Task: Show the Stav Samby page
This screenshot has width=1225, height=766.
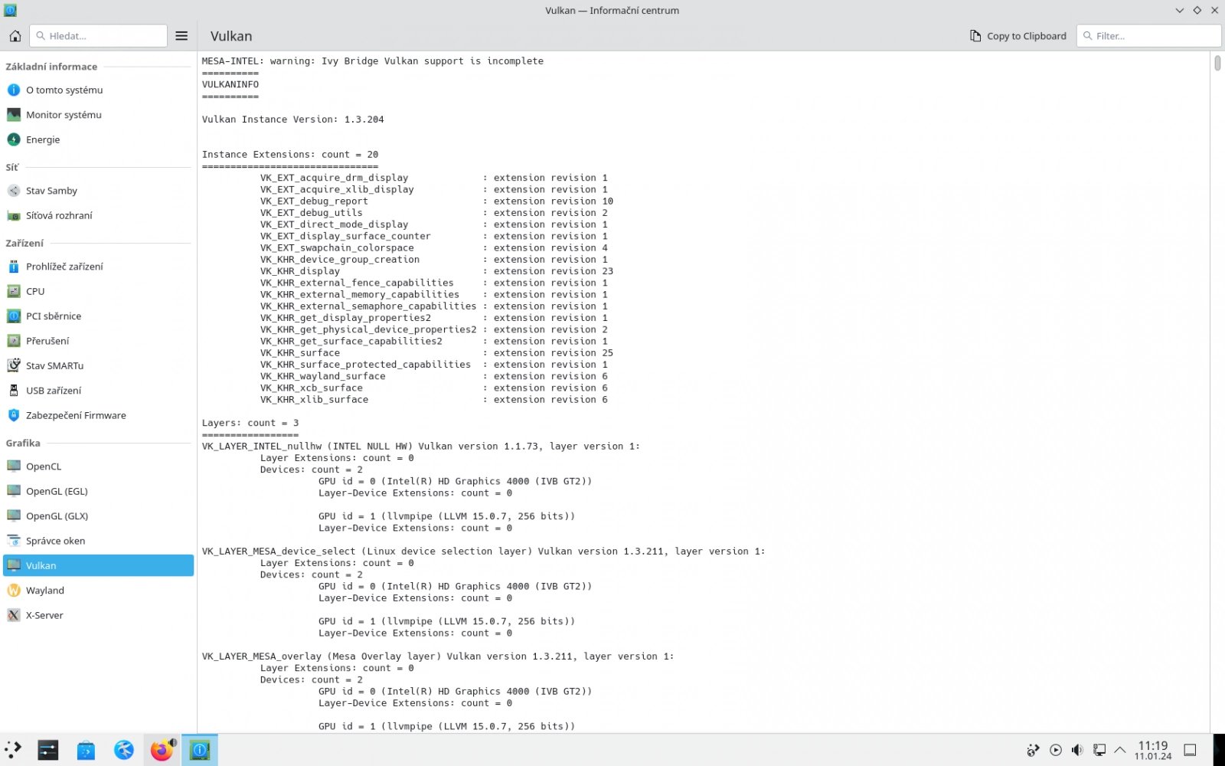Action: 98,191
